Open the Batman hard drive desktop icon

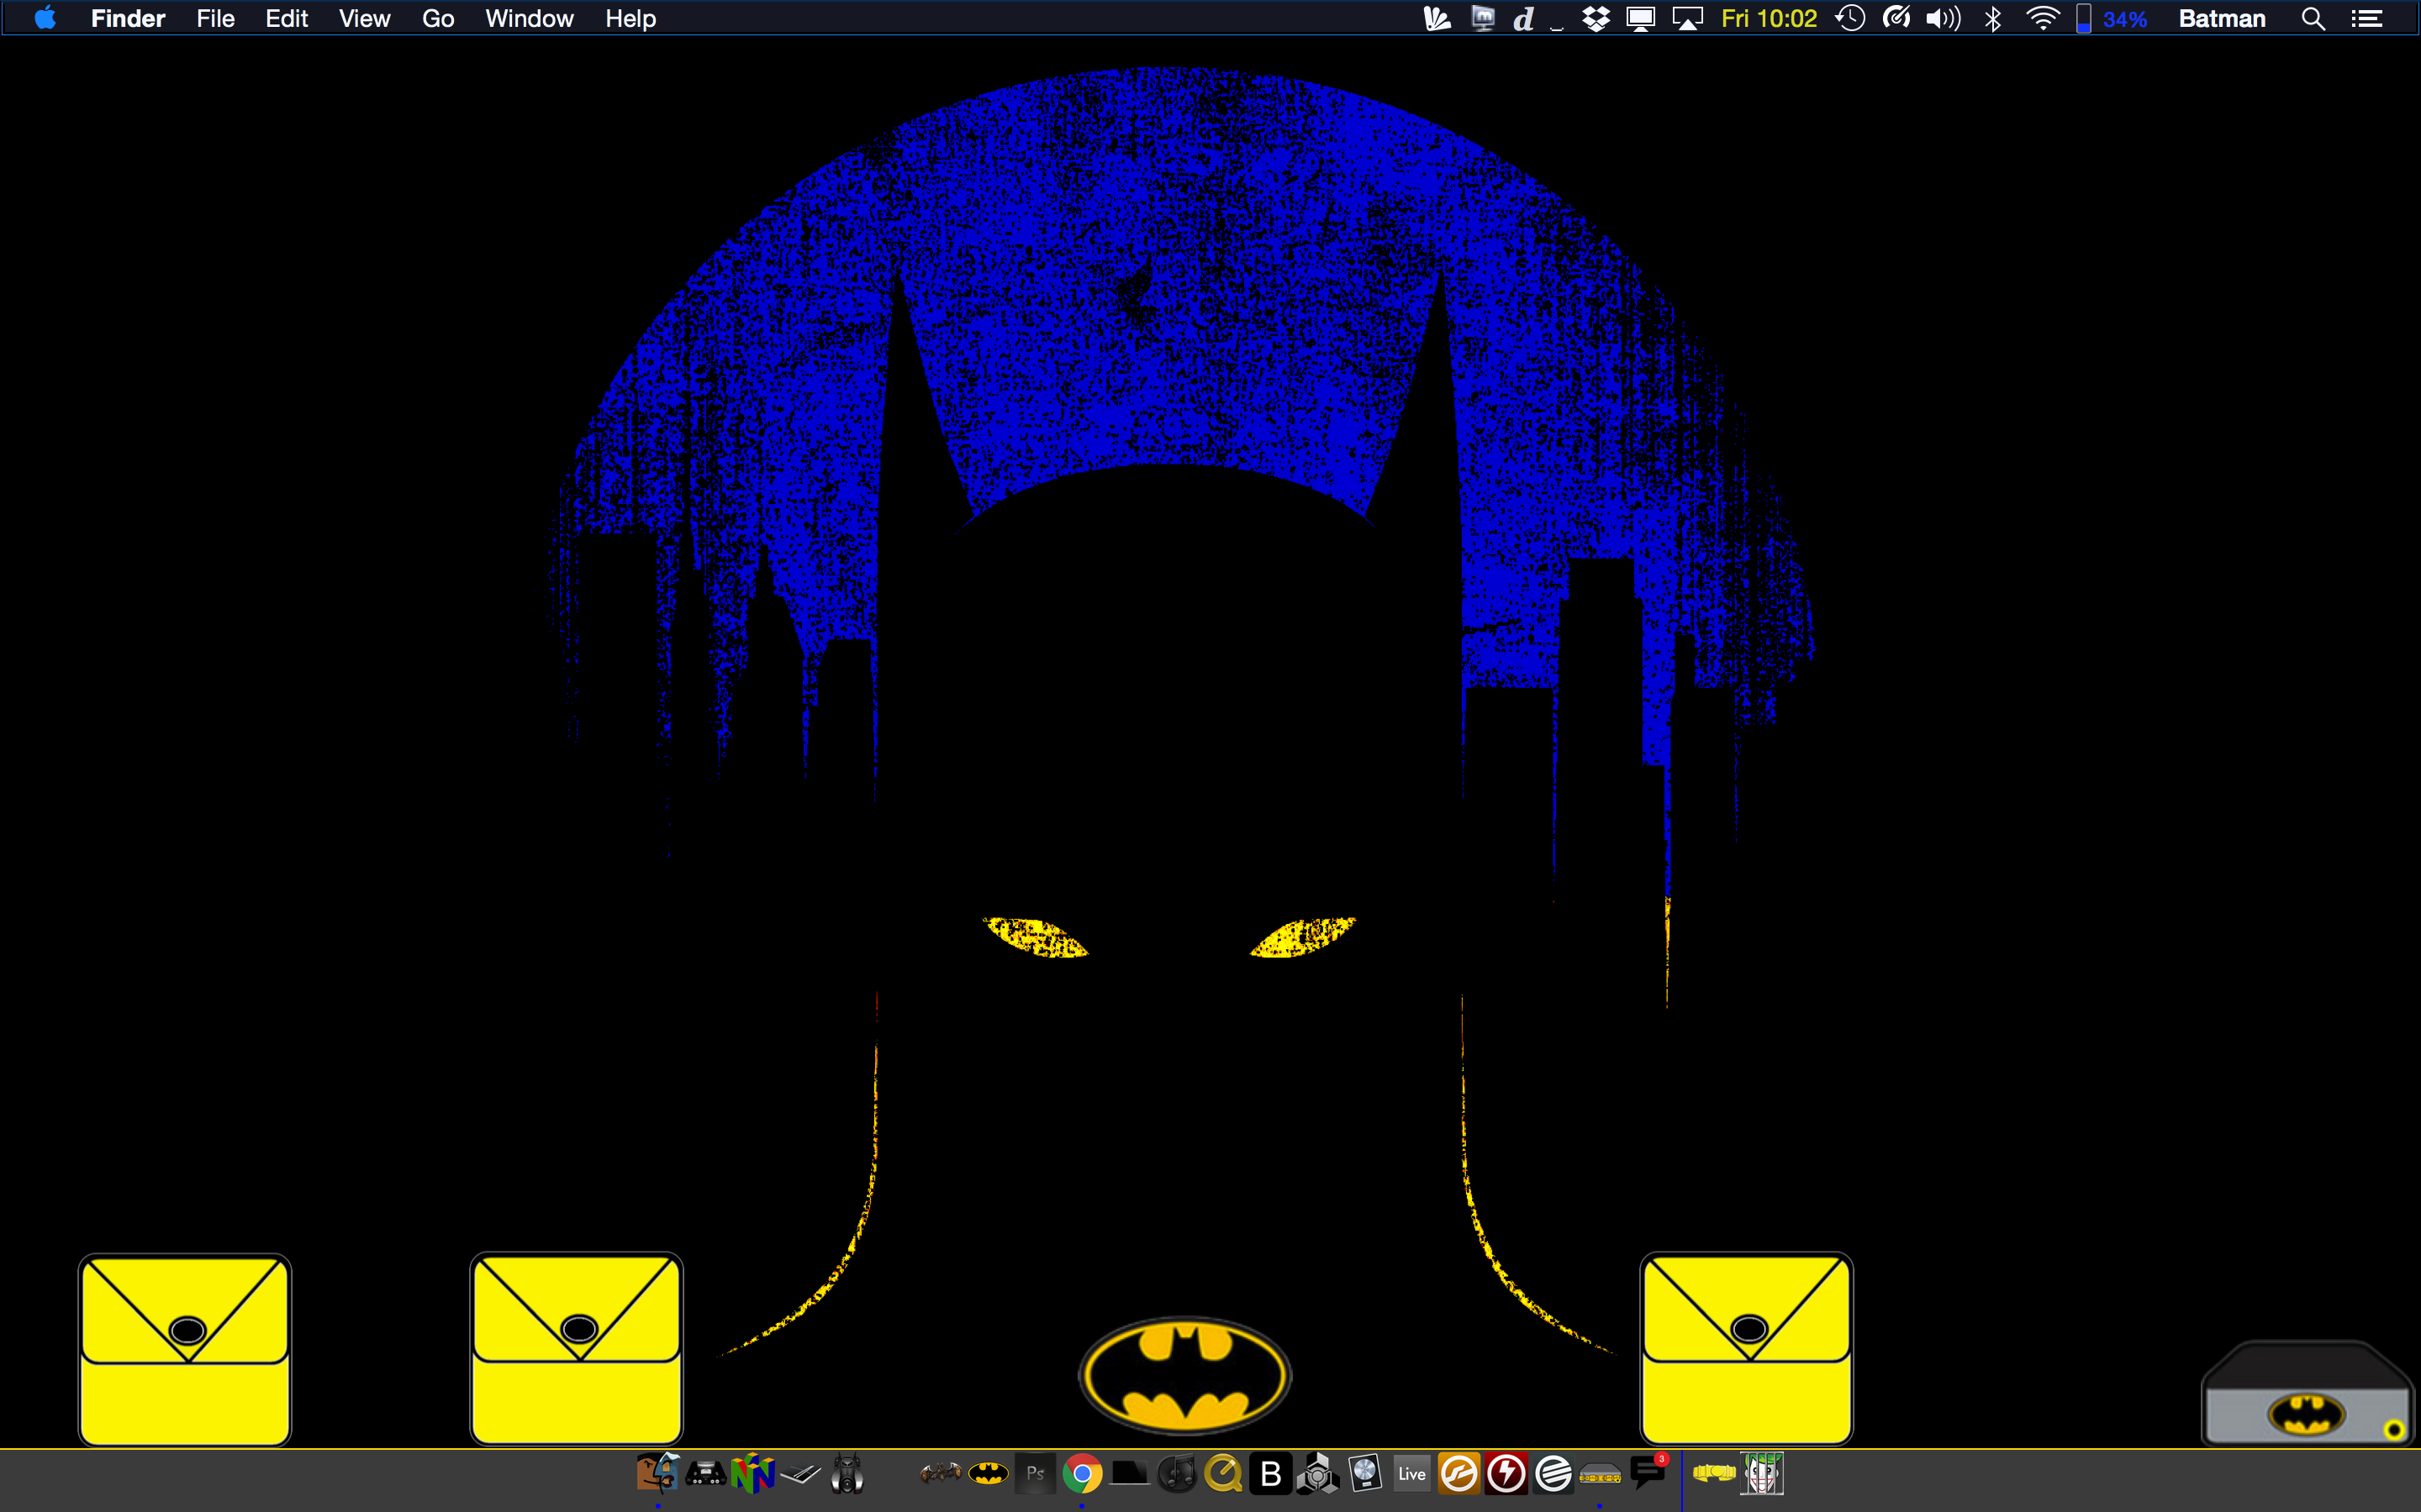pos(2307,1392)
